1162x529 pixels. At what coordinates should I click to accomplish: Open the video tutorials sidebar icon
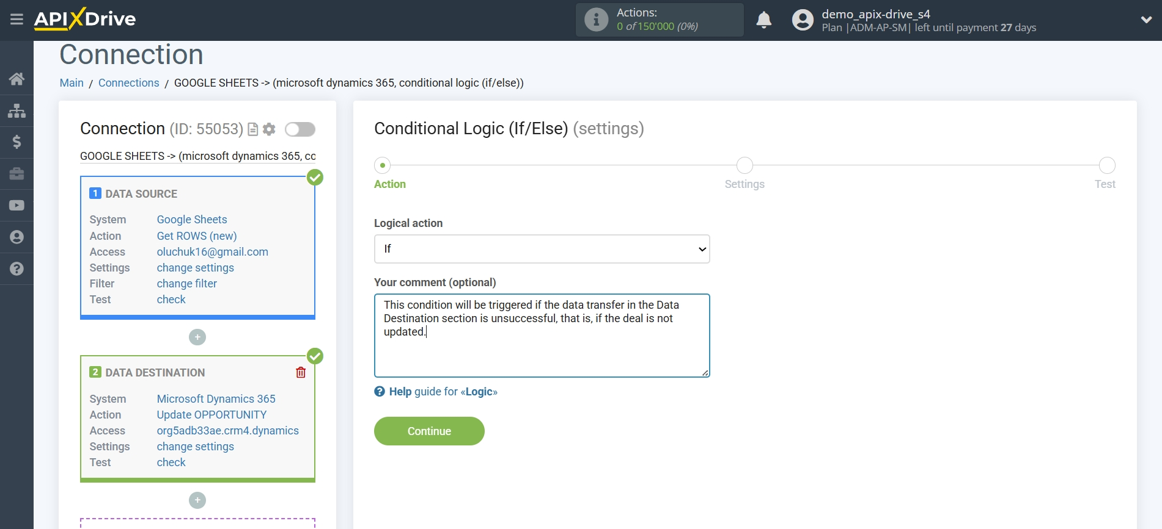(x=17, y=206)
